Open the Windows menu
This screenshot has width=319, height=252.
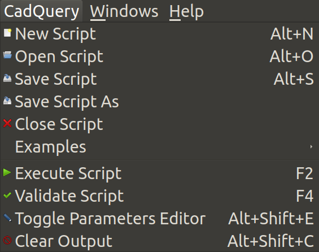(124, 11)
